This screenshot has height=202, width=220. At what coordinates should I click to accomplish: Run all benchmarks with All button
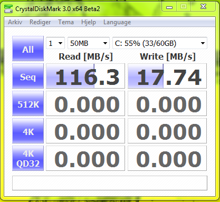28,49
